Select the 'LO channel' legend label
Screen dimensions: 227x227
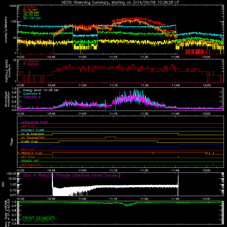tap(31, 61)
